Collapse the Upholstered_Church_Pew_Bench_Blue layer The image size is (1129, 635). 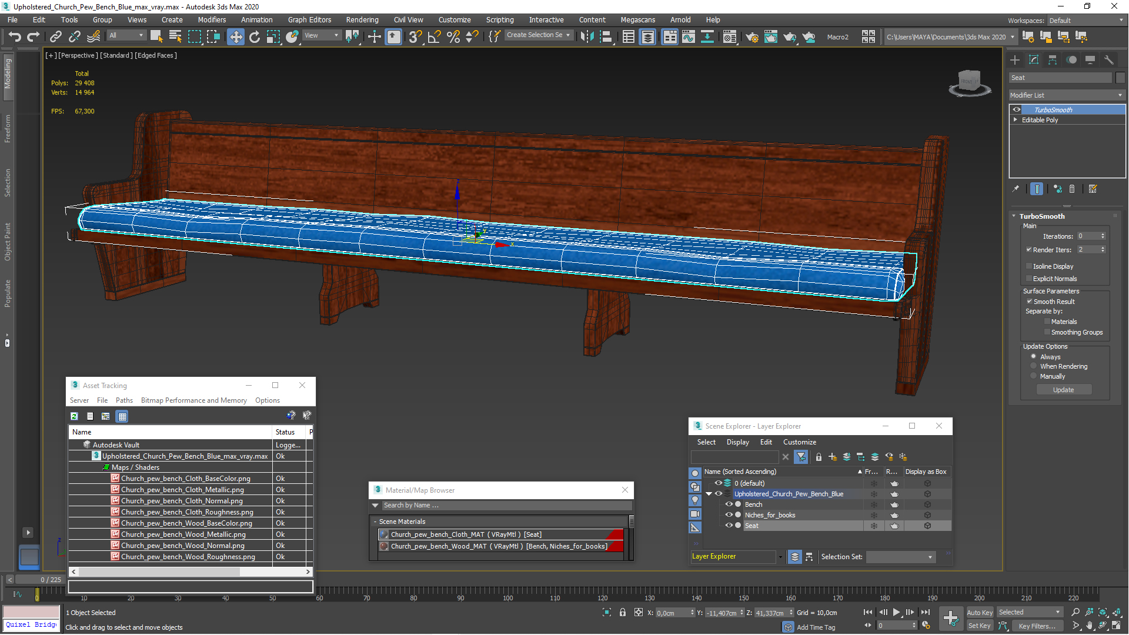tap(709, 494)
